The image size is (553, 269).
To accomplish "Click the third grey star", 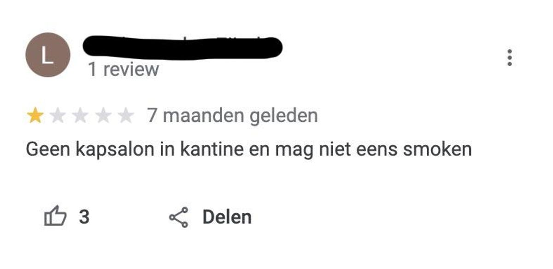I will pos(80,116).
